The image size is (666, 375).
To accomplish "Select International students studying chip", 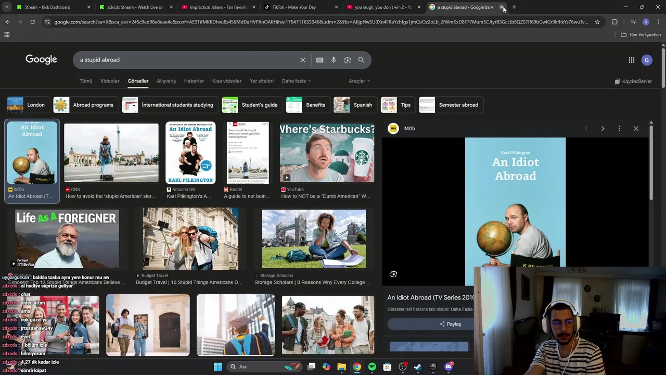I will (169, 105).
